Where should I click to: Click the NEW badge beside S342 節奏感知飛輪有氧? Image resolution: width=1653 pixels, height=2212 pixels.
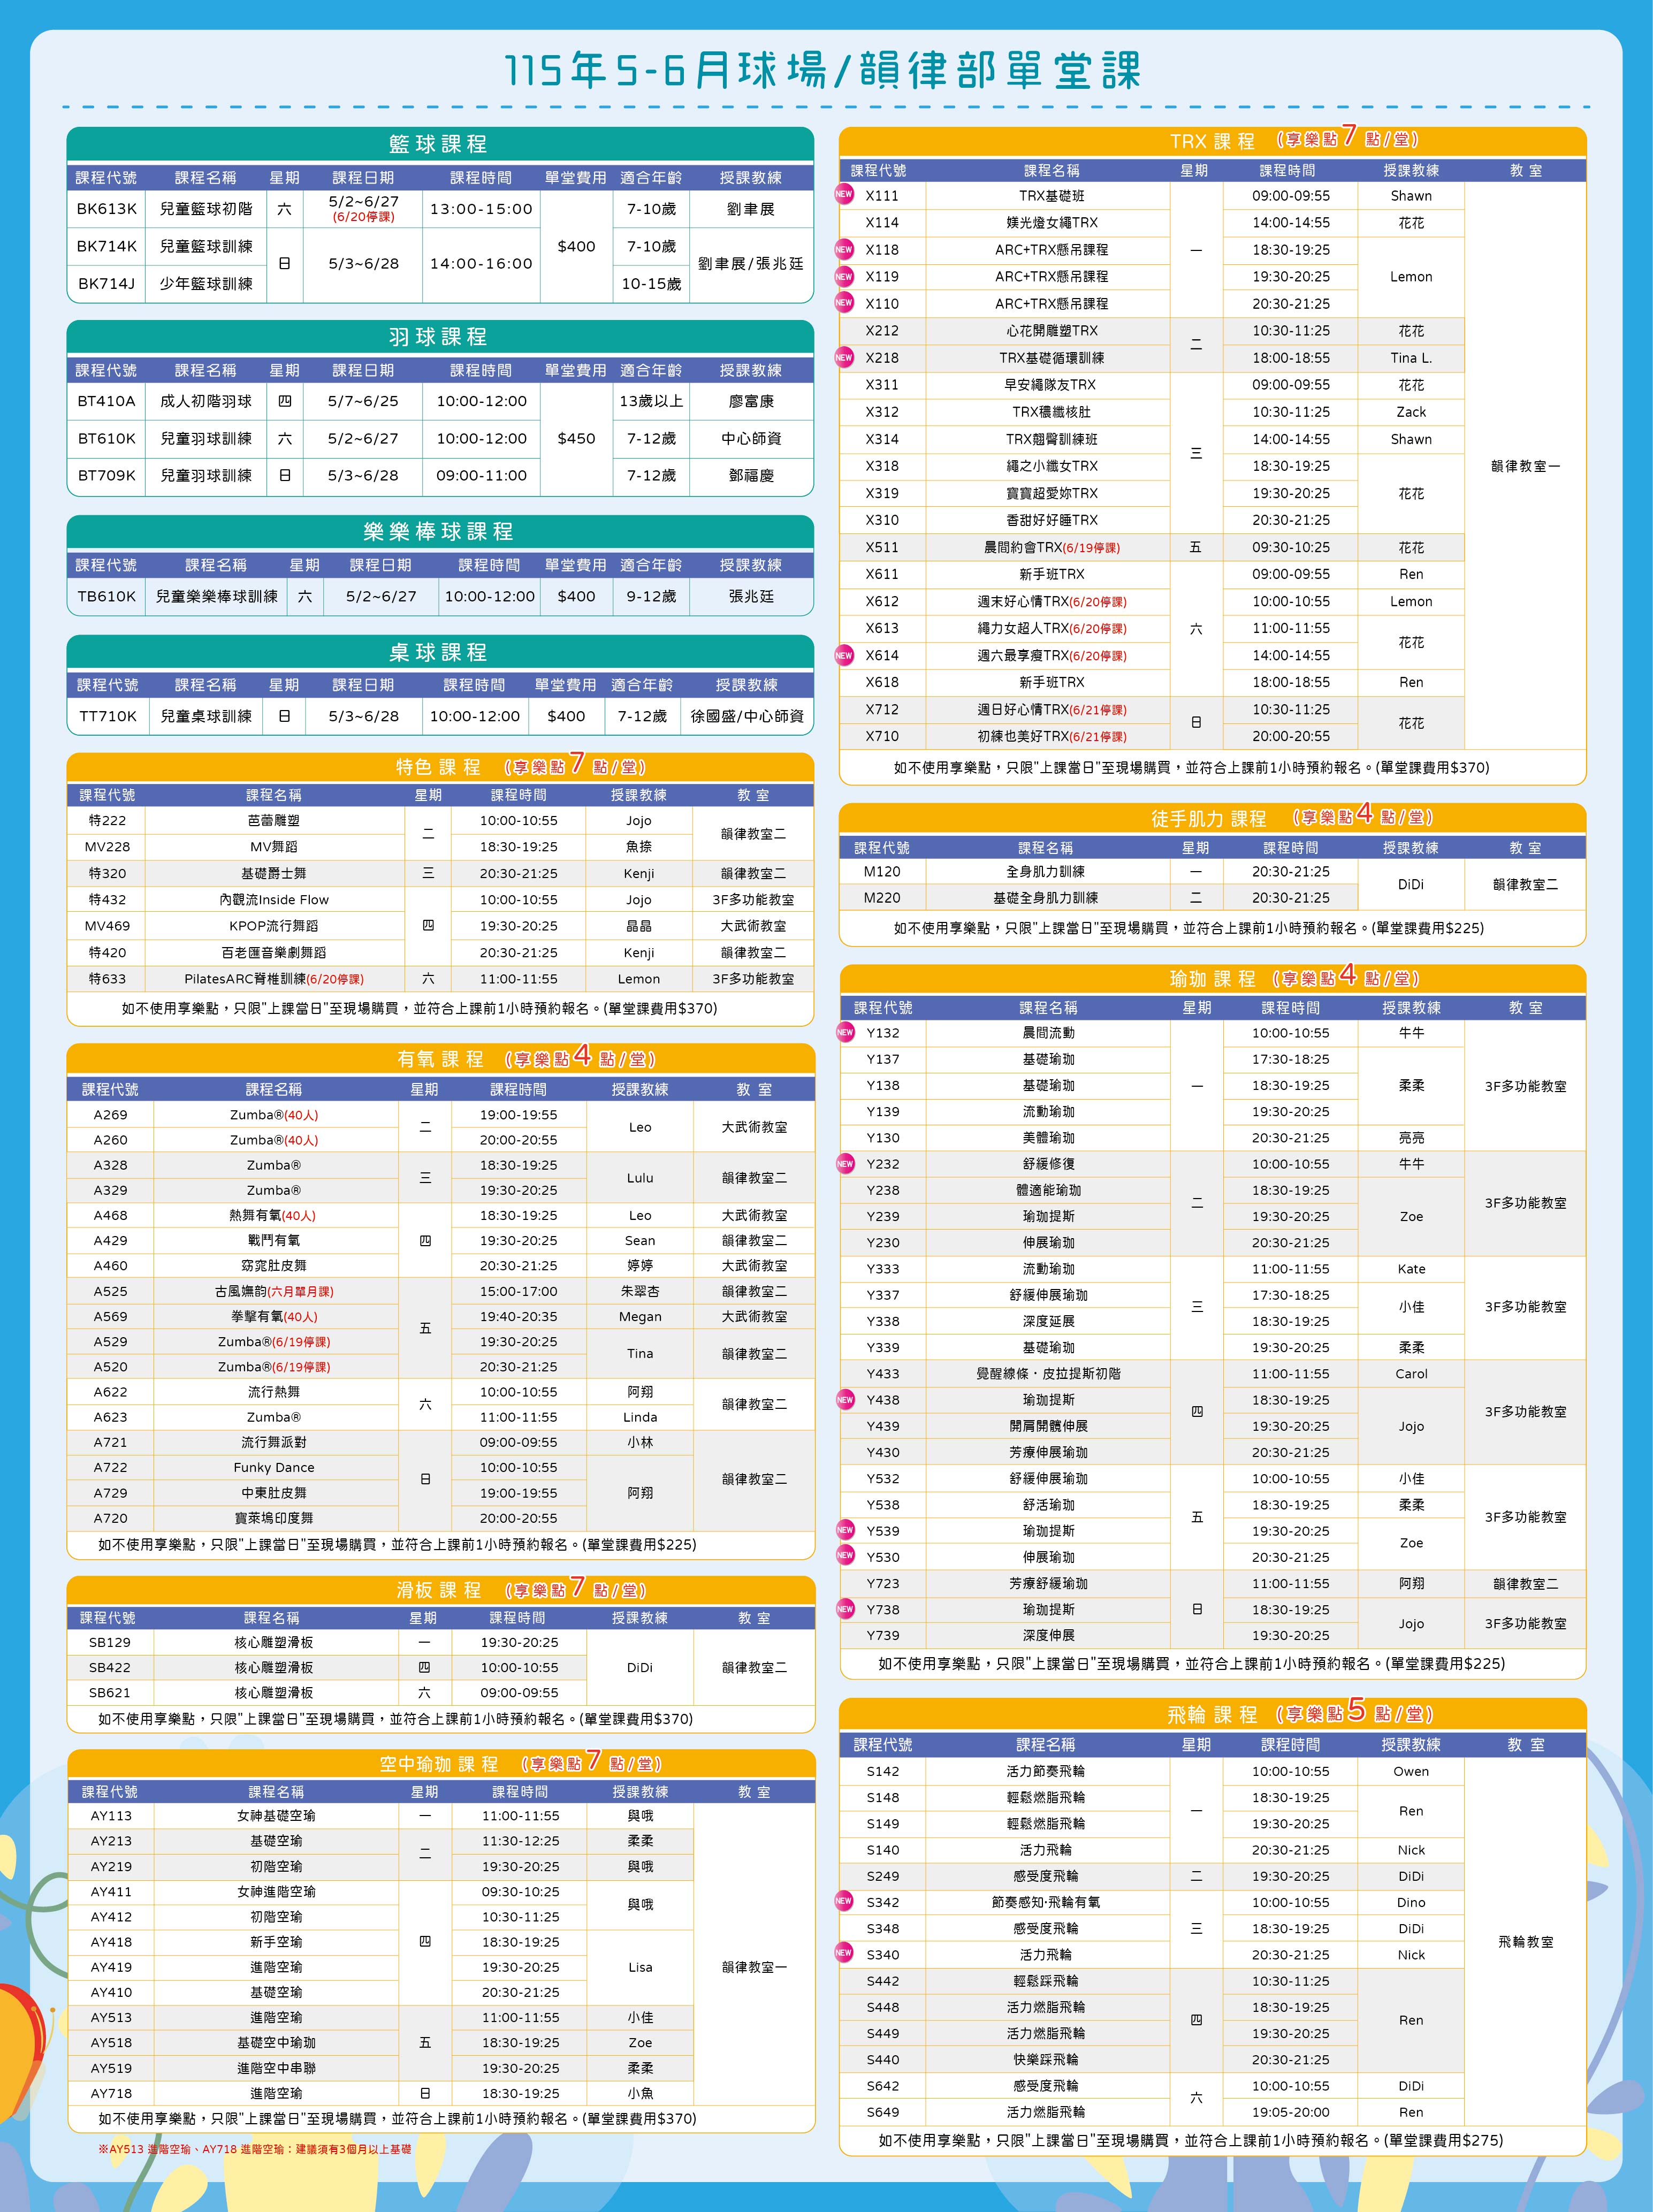[844, 1901]
